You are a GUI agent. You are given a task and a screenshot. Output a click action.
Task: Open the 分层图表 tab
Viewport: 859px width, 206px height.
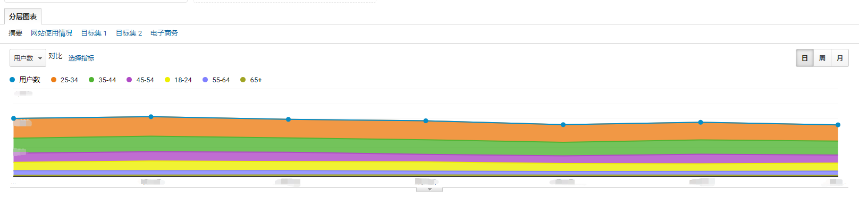coord(23,16)
